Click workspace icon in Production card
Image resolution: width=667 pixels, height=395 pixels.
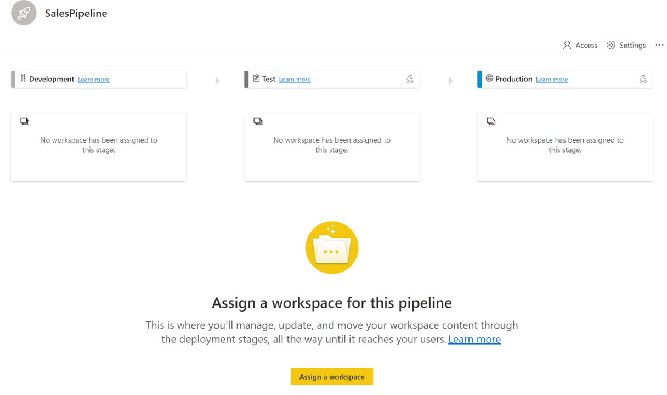[x=491, y=121]
